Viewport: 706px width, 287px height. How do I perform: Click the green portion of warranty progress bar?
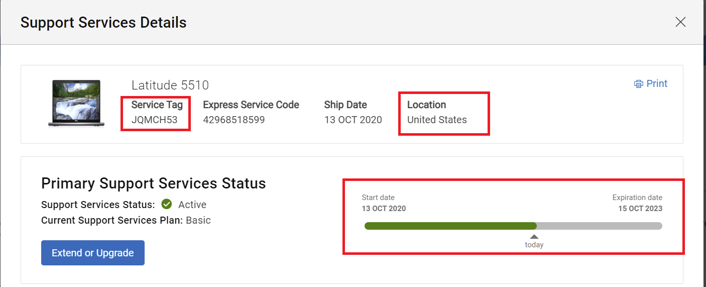click(x=450, y=226)
